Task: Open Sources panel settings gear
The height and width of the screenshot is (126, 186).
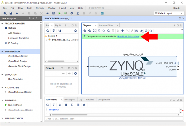Action: pos(75,31)
